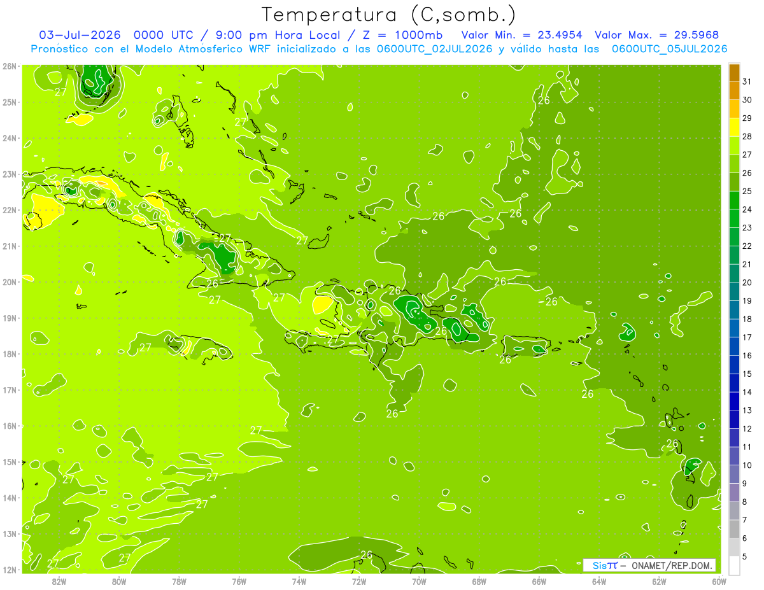
Task: Click the "76W" longitude axis label
Action: [x=239, y=581]
